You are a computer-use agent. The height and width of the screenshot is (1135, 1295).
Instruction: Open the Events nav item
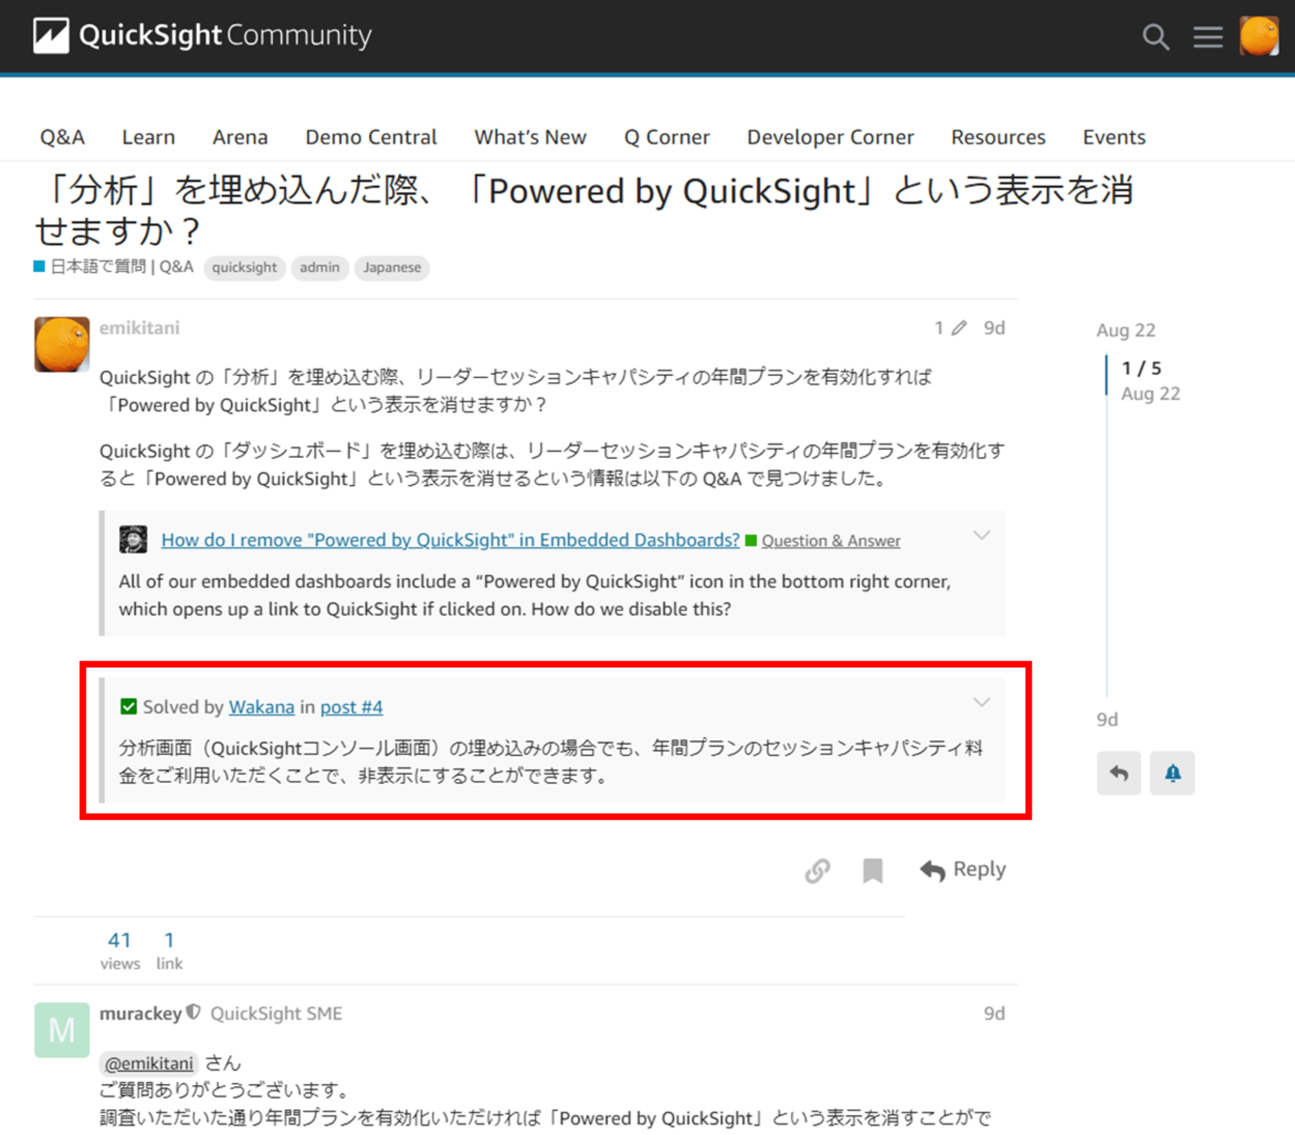1114,137
